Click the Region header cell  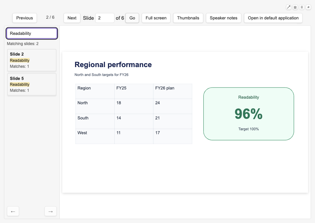95,91
